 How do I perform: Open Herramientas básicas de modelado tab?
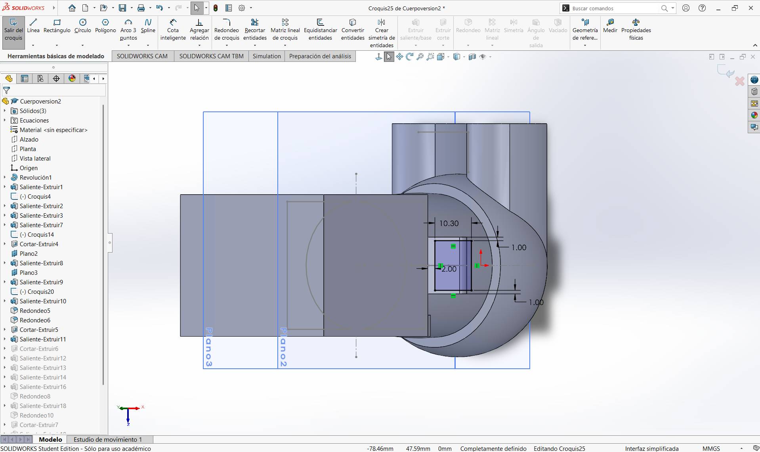pos(56,56)
